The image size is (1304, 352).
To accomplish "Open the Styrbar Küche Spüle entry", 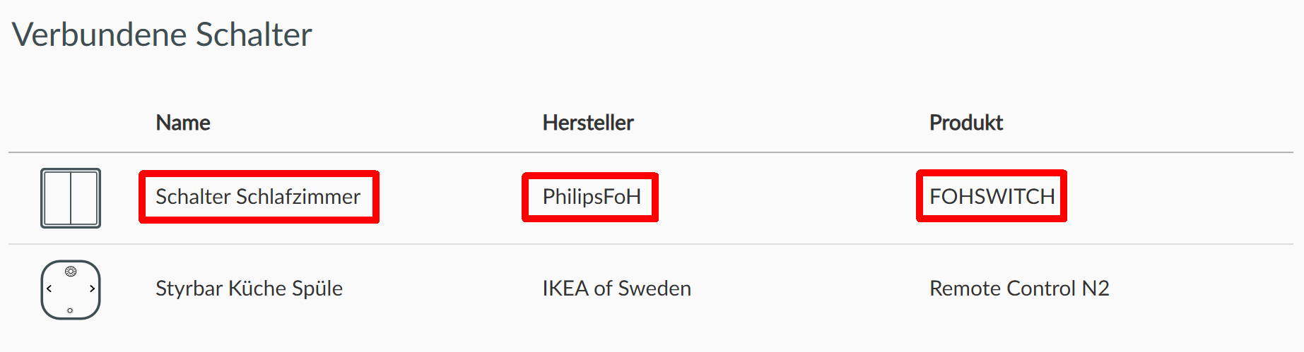I will pyautogui.click(x=249, y=289).
